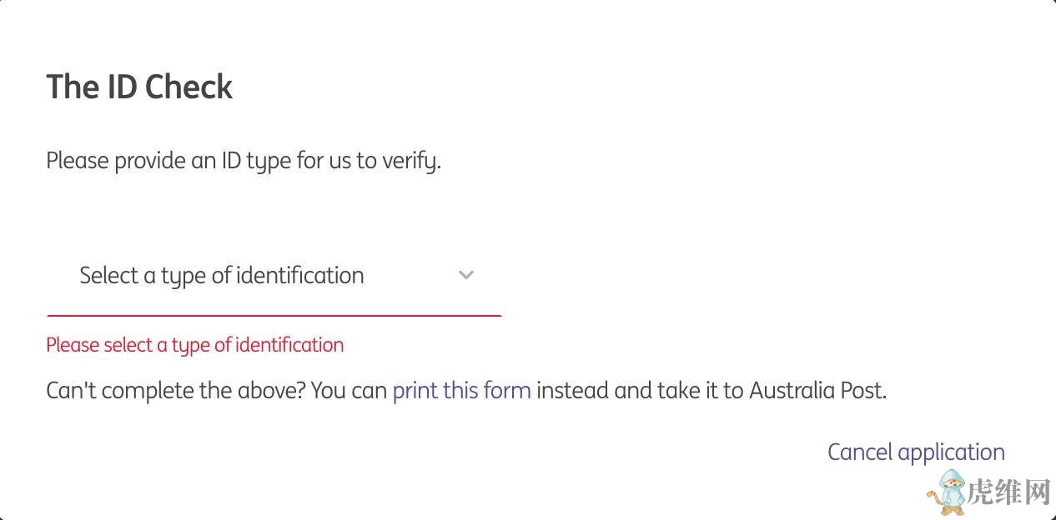
Task: Click the word form in the print link
Action: (x=508, y=390)
